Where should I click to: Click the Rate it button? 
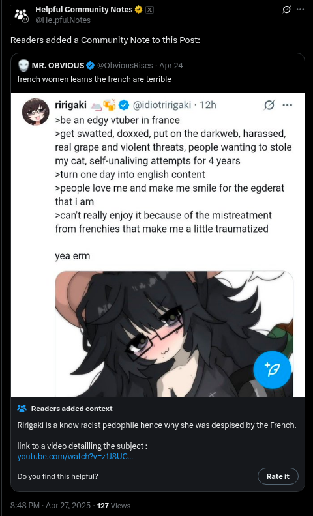tap(278, 476)
